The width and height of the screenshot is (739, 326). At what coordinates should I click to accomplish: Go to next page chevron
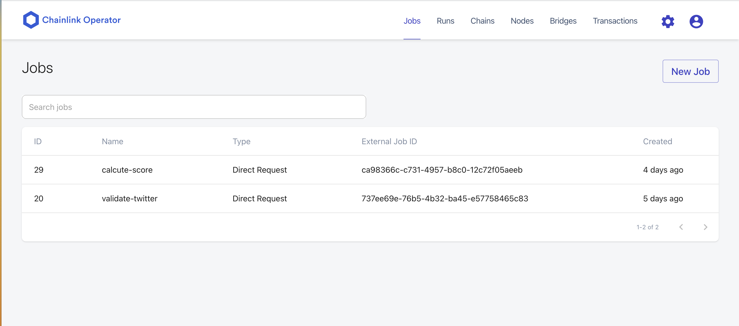pos(706,227)
